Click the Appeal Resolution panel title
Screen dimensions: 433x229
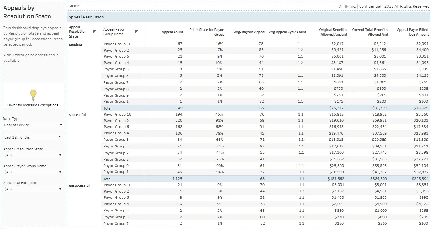tap(86, 17)
